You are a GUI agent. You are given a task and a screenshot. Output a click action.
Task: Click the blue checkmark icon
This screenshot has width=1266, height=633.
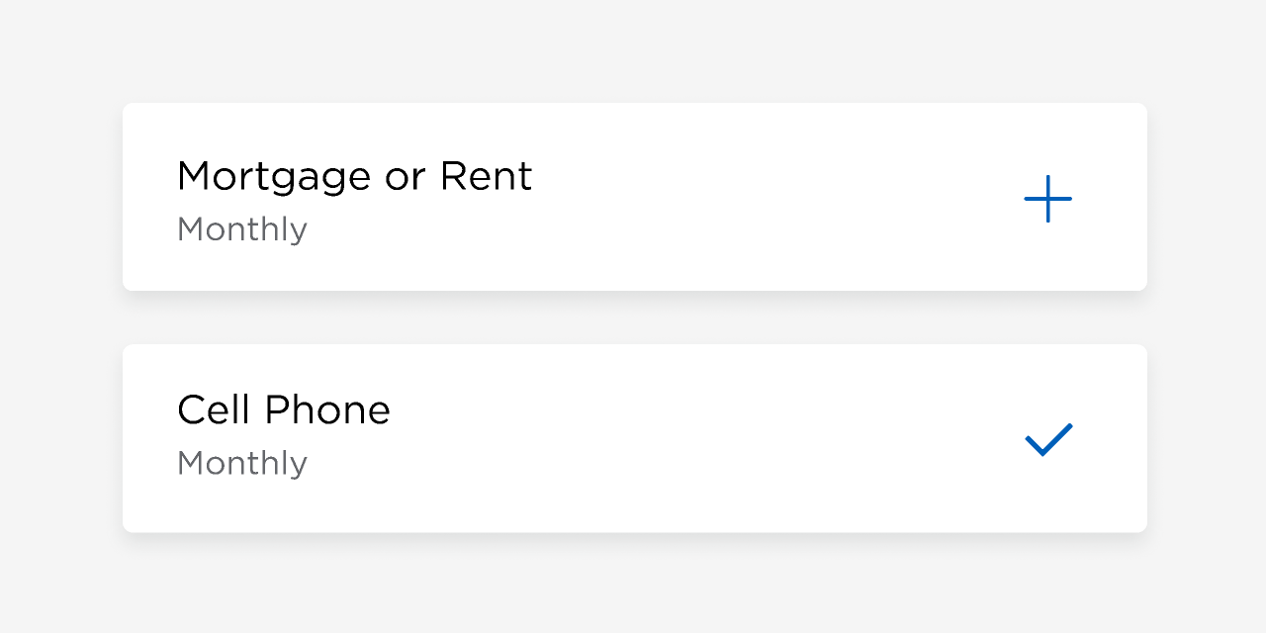[x=1048, y=439]
